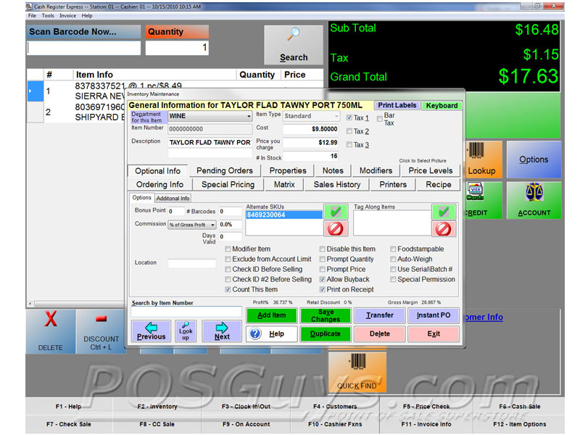Enable the Tax 2 checkbox
The width and height of the screenshot is (580, 435).
[x=349, y=131]
